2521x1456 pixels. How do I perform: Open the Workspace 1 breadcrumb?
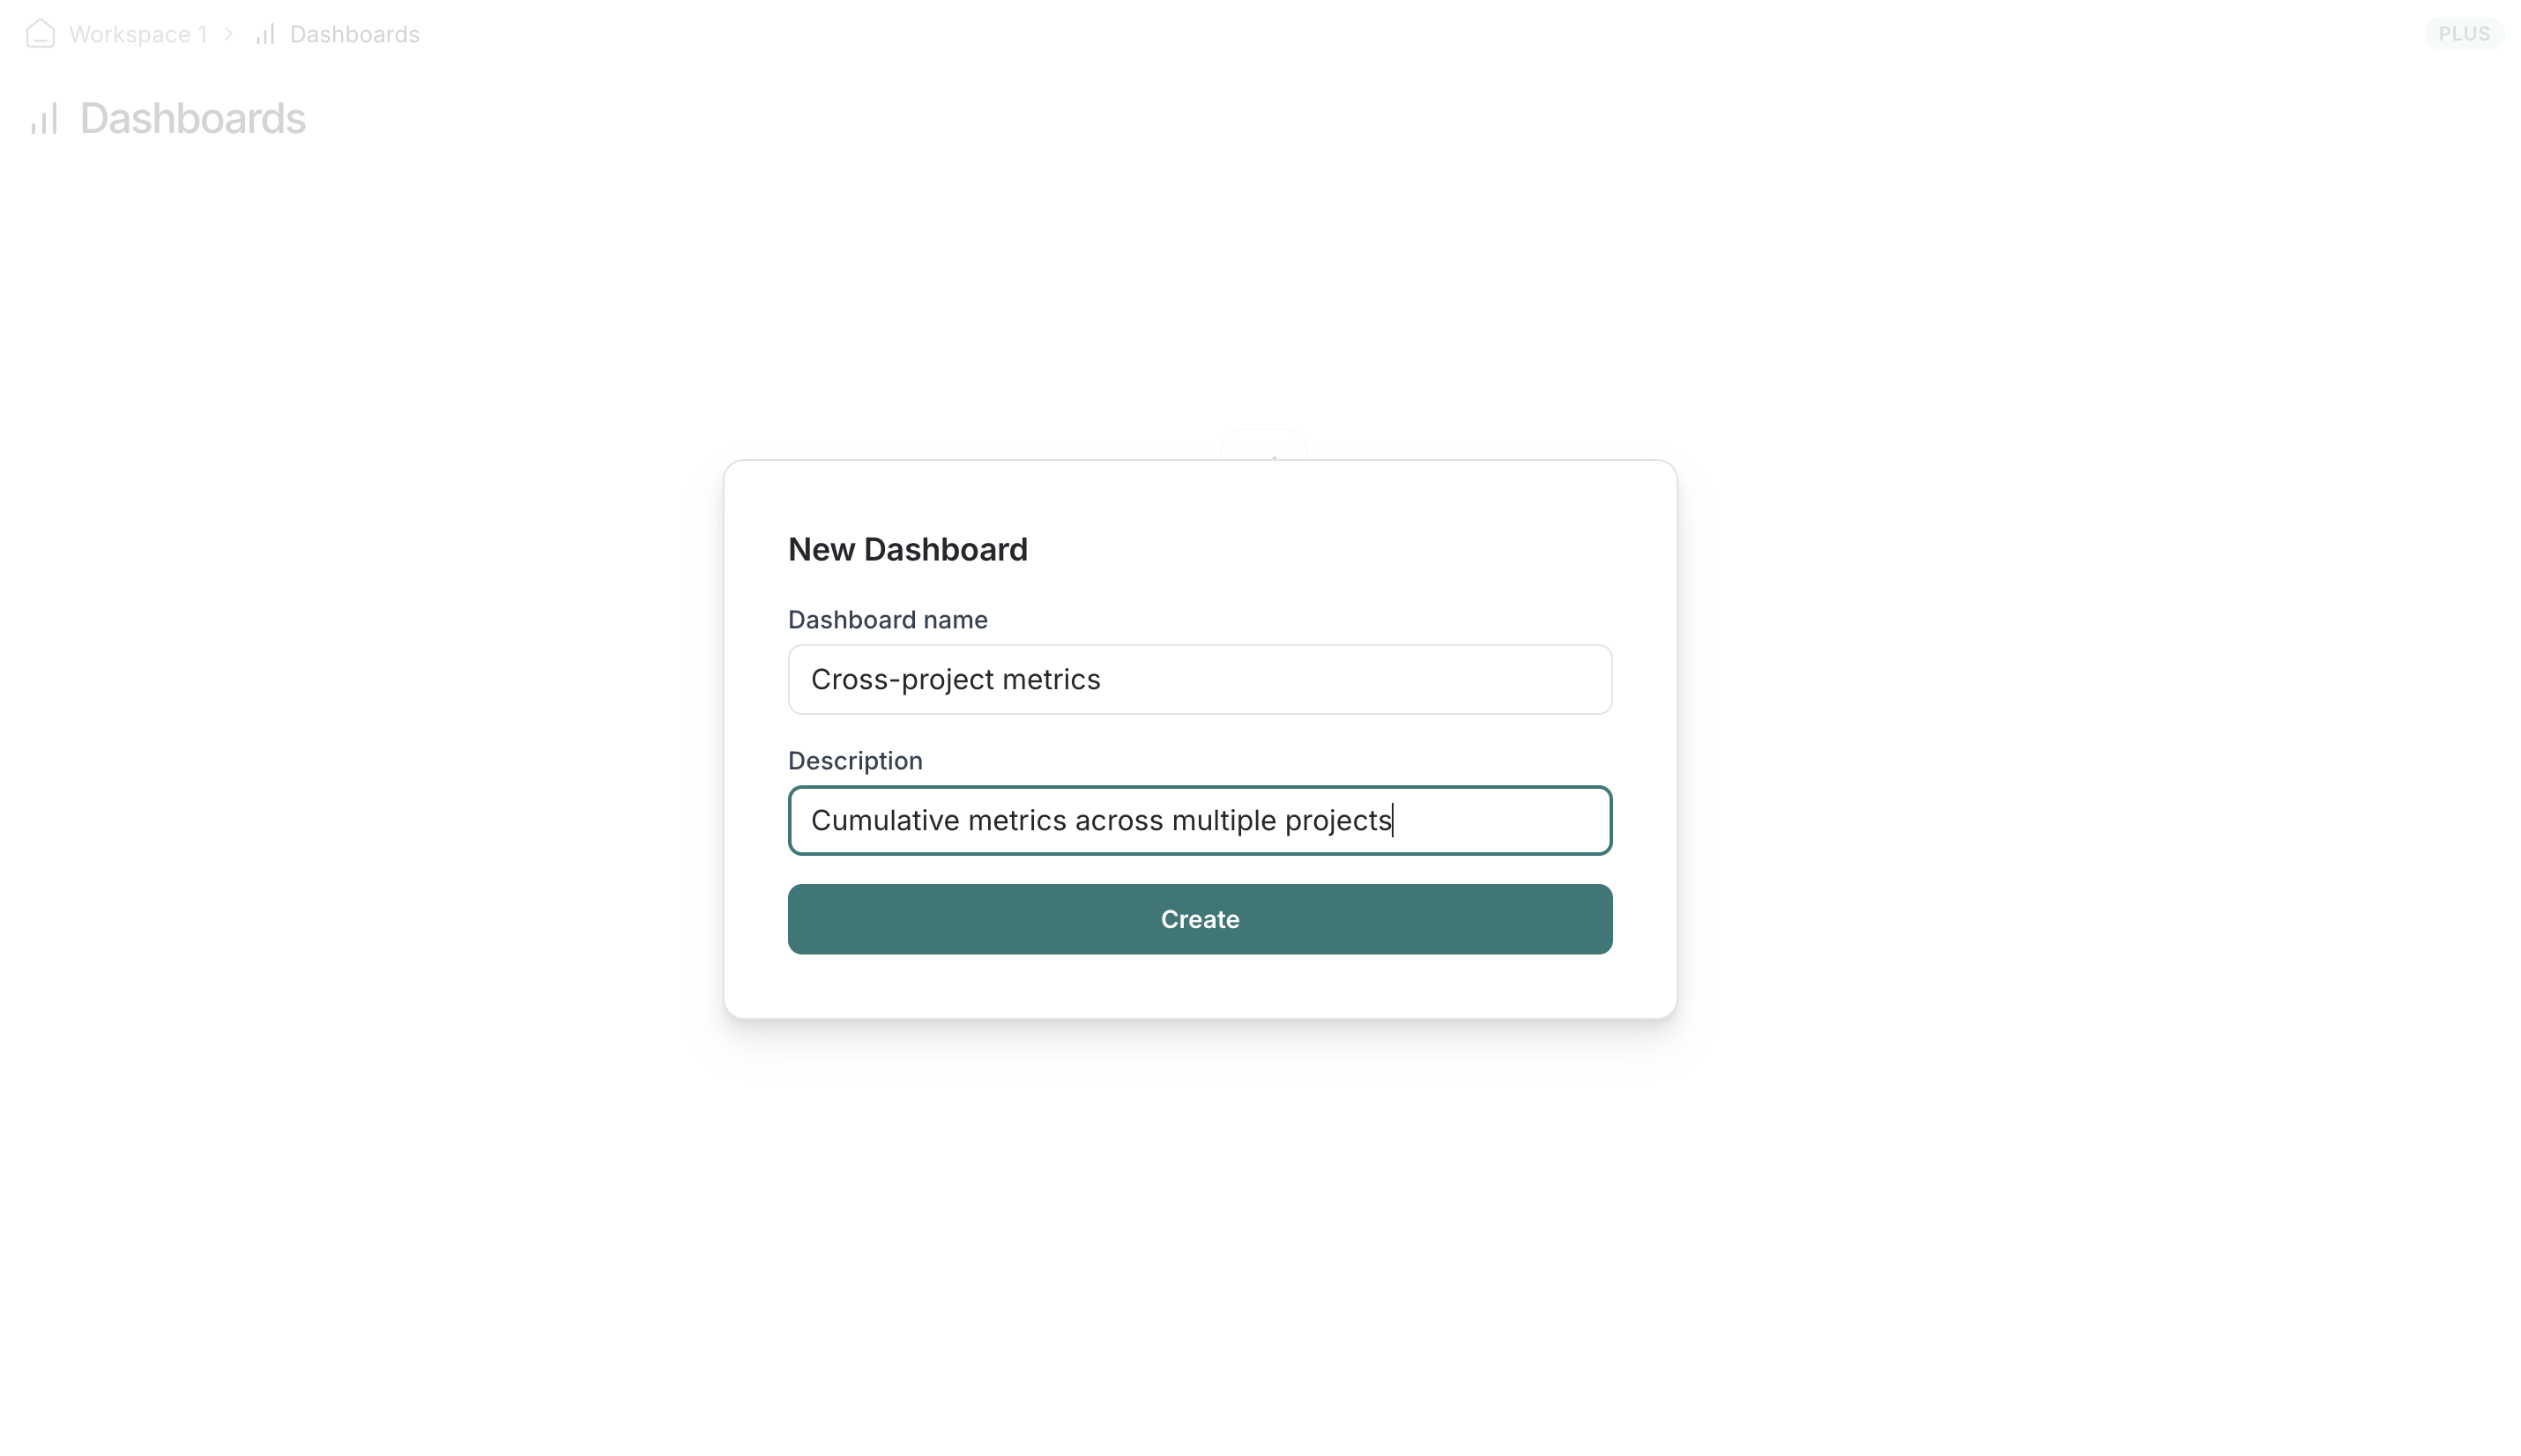click(137, 33)
